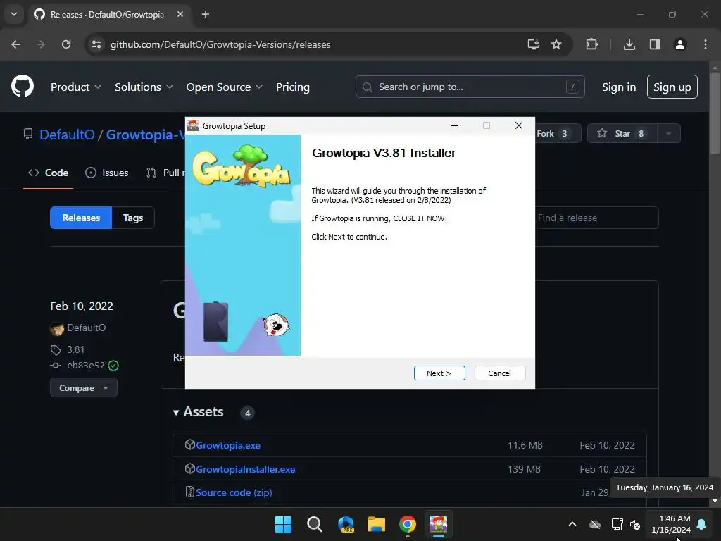Screen dimensions: 721x541
Task: Expand the Open Source menu
Action: (225, 87)
